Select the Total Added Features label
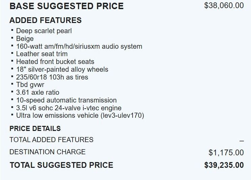 click(x=51, y=140)
